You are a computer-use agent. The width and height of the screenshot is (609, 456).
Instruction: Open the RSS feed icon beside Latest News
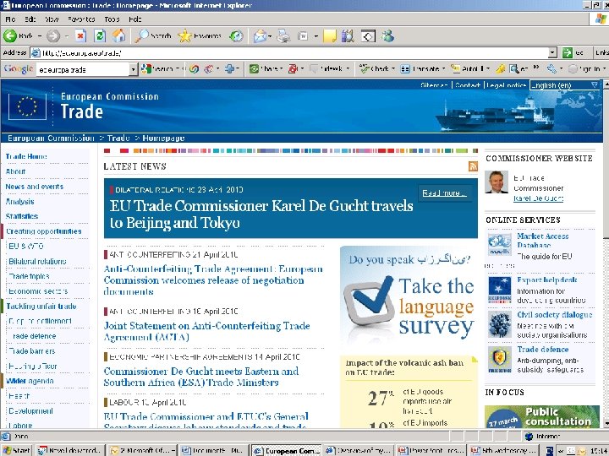[x=473, y=166]
